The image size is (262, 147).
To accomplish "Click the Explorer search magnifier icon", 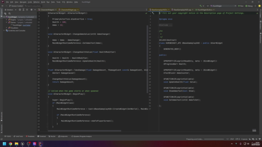I will pos(9,13).
